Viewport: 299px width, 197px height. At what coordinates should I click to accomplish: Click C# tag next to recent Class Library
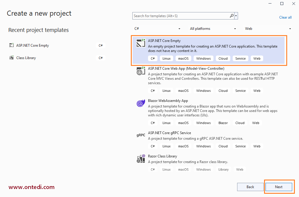coord(100,58)
